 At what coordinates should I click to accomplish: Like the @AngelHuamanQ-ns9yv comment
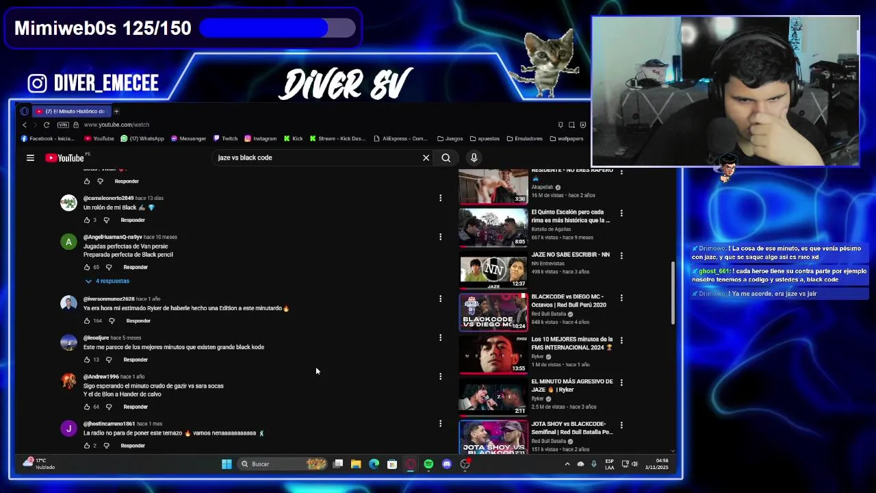[x=86, y=267]
